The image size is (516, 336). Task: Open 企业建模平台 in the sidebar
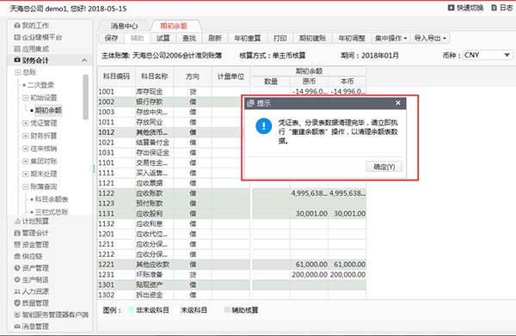point(38,37)
